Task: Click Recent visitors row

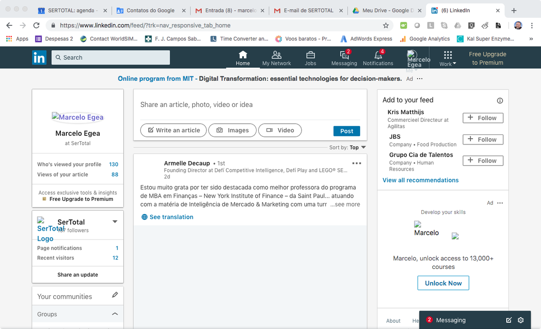Action: click(x=78, y=258)
